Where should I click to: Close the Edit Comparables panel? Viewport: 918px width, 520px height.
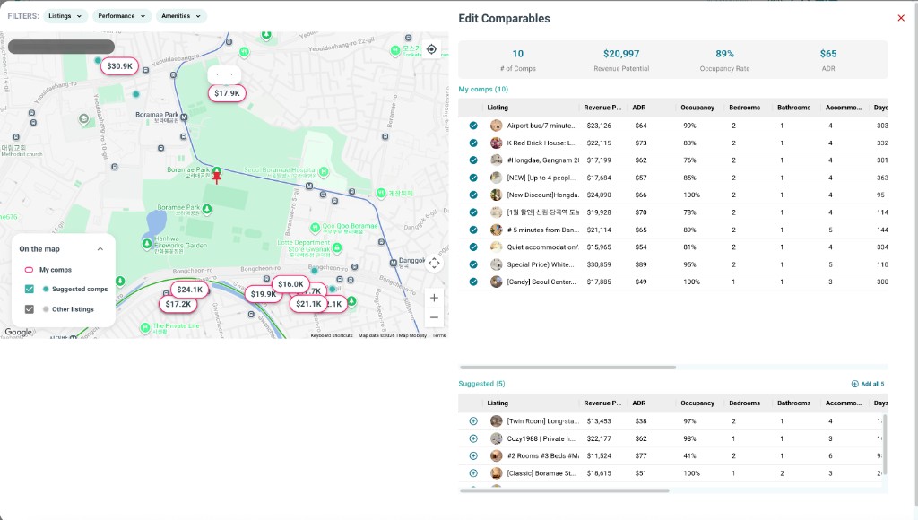(x=901, y=18)
